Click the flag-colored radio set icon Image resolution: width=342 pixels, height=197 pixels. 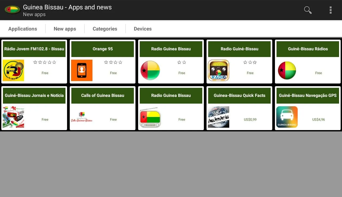tap(150, 117)
